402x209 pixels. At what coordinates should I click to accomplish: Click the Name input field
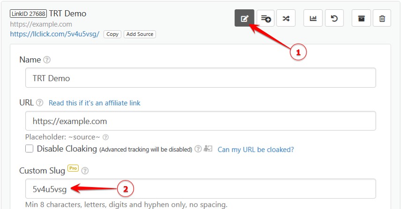[x=201, y=78]
